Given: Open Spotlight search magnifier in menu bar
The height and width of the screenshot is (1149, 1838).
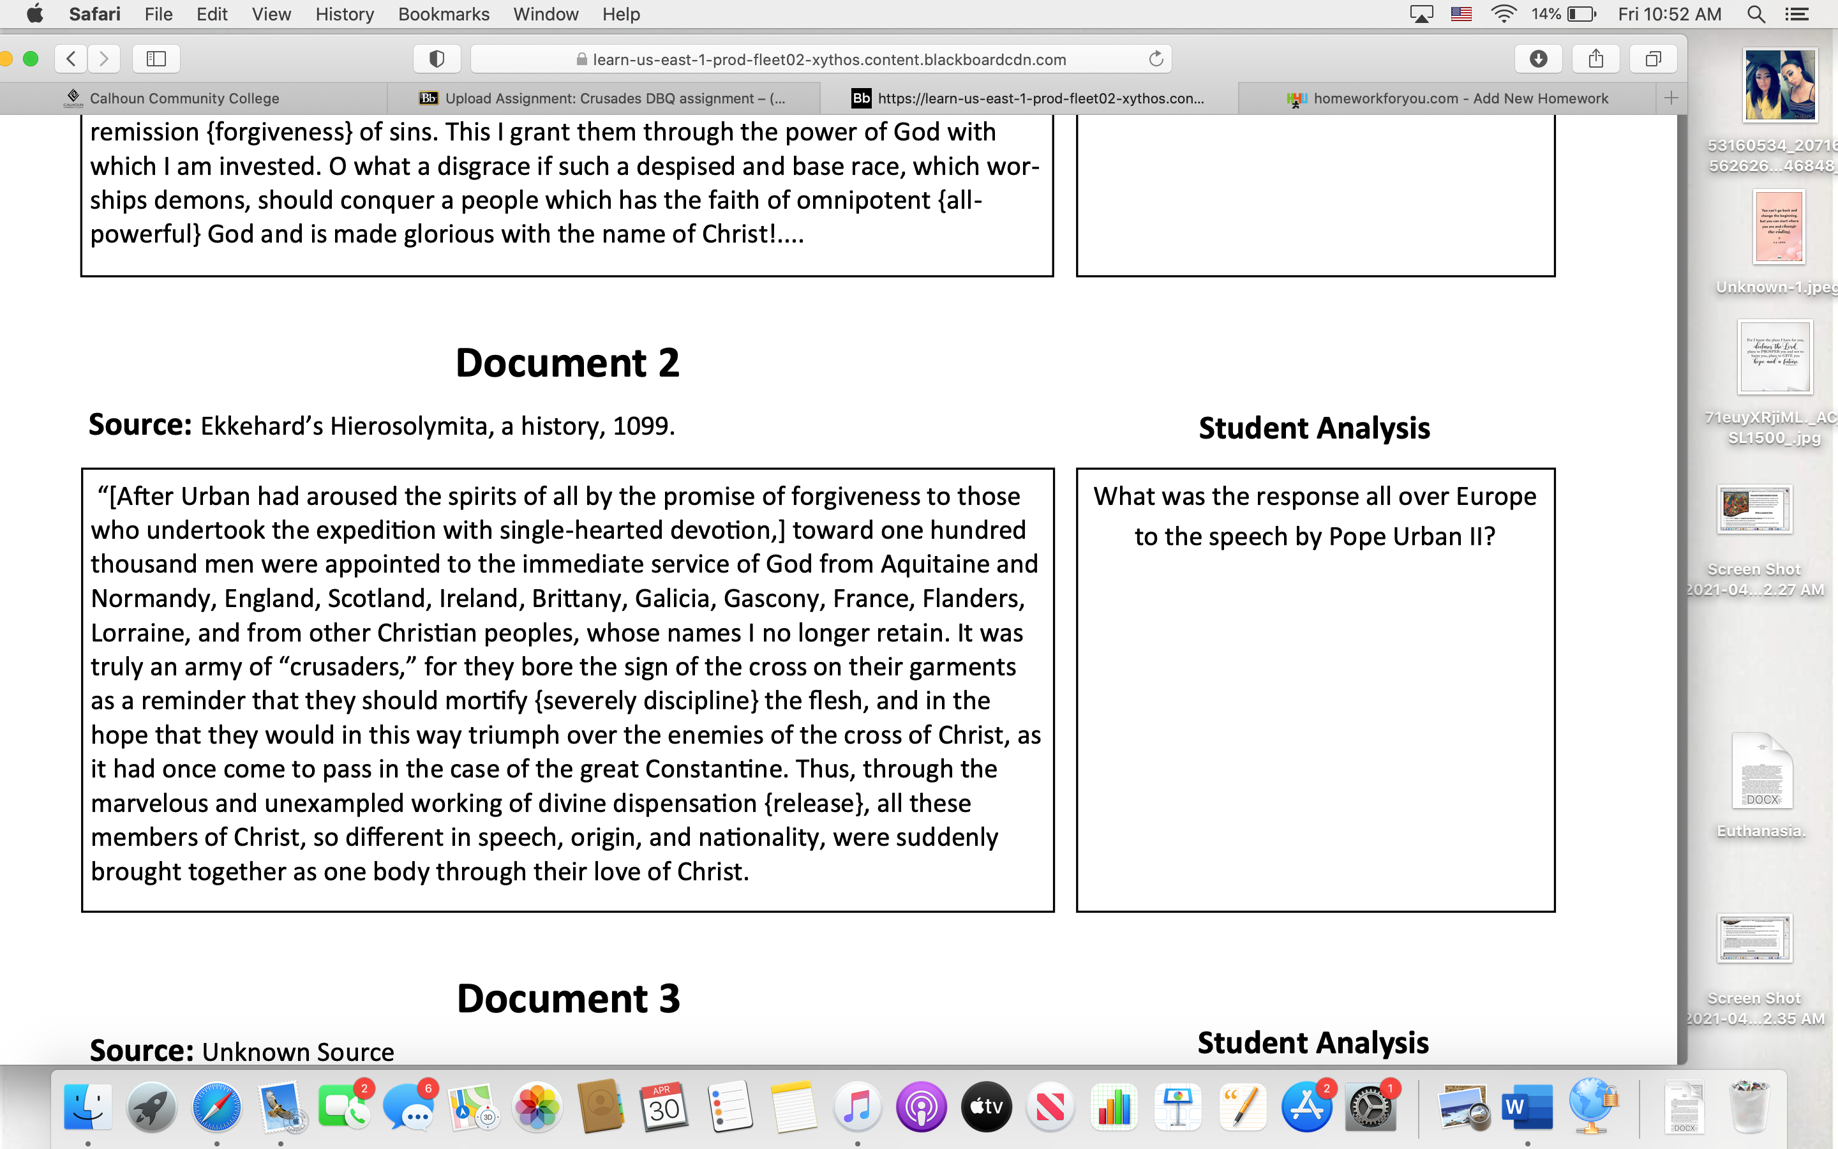Looking at the screenshot, I should click(x=1755, y=13).
